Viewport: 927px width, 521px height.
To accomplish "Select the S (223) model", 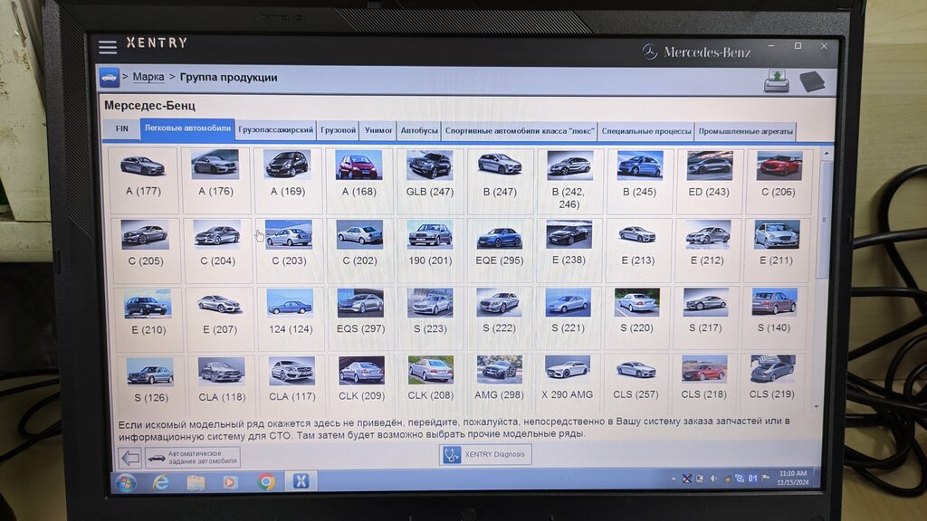I will (430, 317).
